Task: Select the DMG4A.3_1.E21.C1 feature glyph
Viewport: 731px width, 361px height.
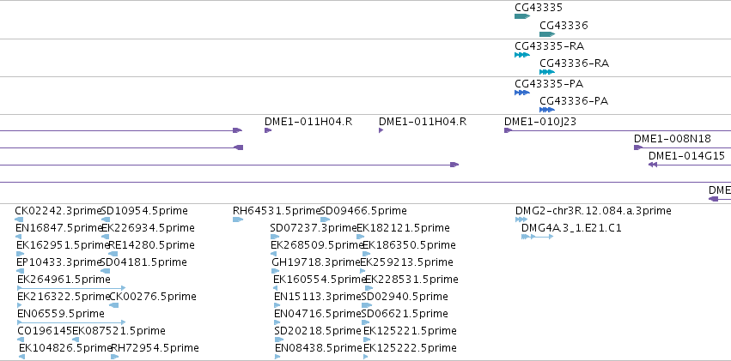Action: tap(537, 237)
